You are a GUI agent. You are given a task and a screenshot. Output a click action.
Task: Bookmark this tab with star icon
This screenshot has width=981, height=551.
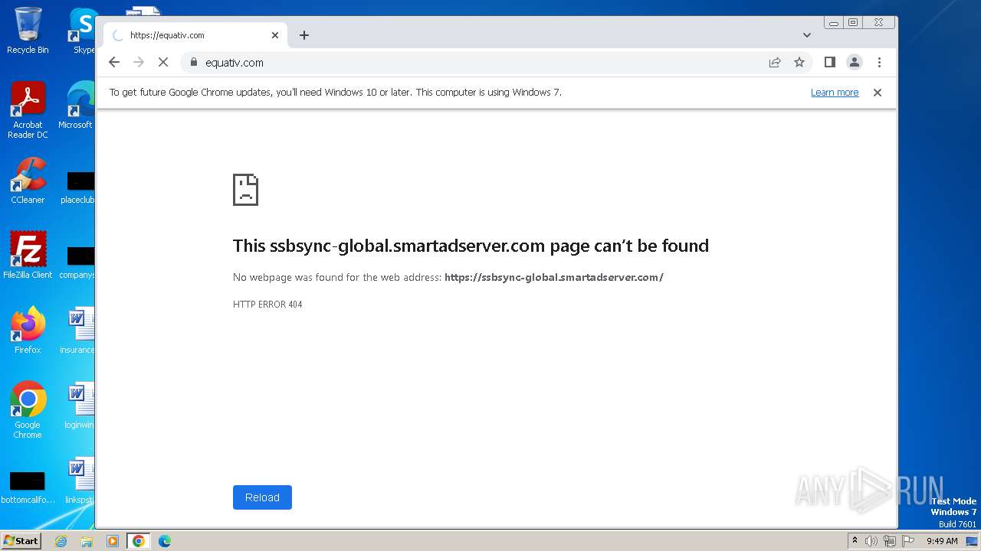pyautogui.click(x=799, y=63)
